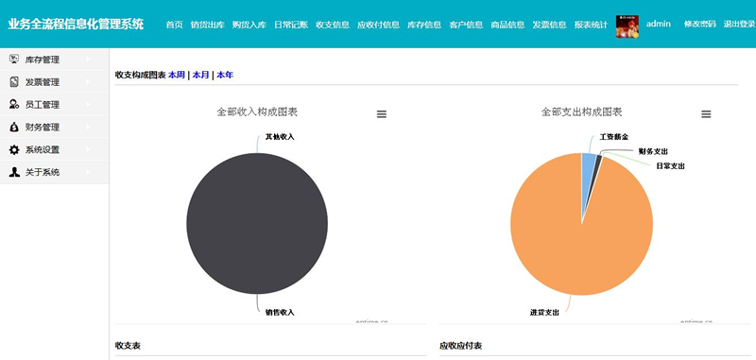Switch chart range to 本年
756x360 pixels.
point(225,75)
